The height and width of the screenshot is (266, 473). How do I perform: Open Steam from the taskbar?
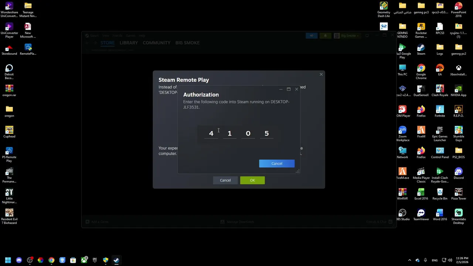pyautogui.click(x=116, y=260)
